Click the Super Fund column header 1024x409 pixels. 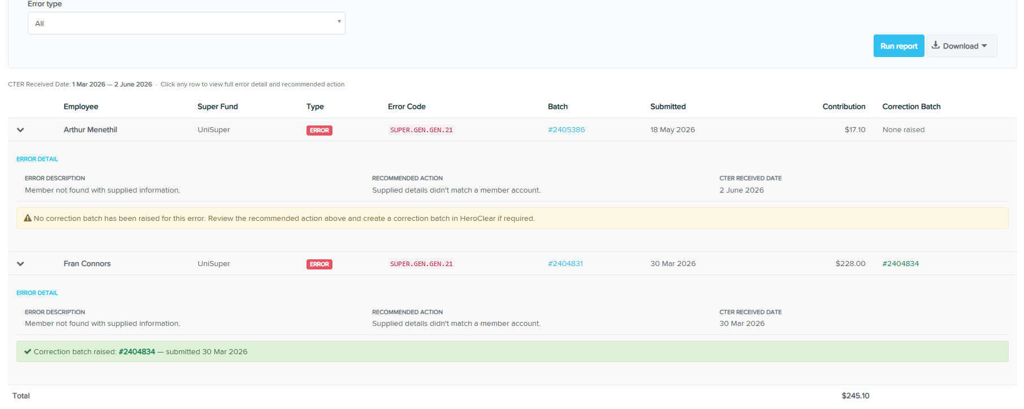(218, 107)
